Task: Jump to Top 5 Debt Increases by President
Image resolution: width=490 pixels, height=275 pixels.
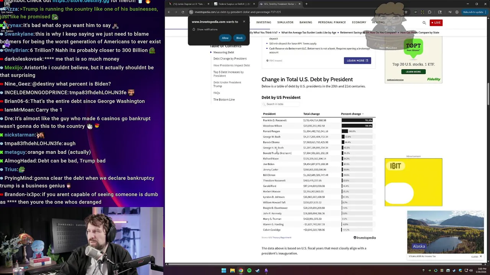Action: pyautogui.click(x=229, y=74)
